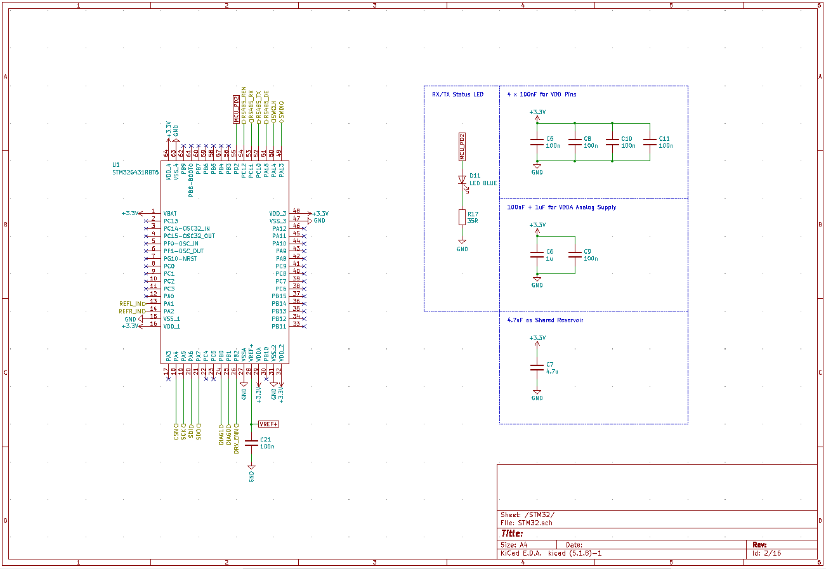Click the PF1-OSC_OUT pin name
This screenshot has width=826, height=569.
tap(184, 251)
